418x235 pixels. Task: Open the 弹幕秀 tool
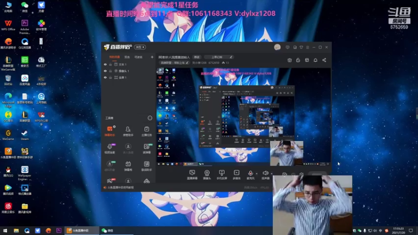coord(128,166)
